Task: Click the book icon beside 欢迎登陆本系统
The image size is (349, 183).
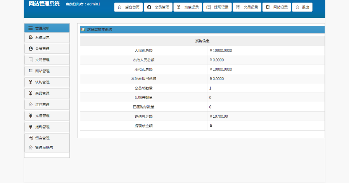Action: pos(82,29)
